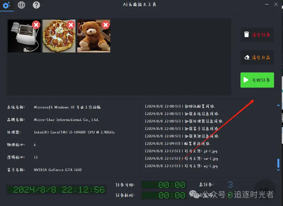Click the eraser icon on 清空日志 button
Screen dimensions: 283x206
point(246,58)
